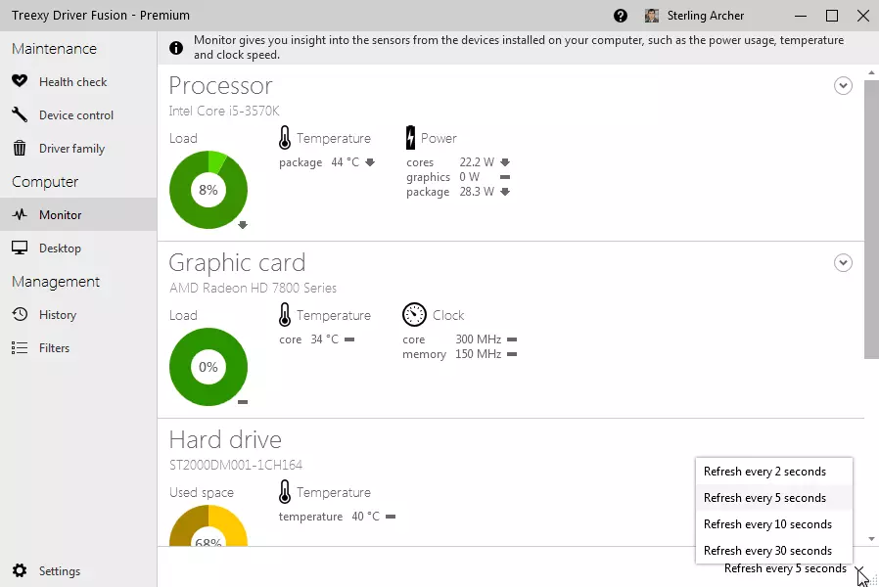Click the scrollbar down arrow
This screenshot has height=587, width=879.
pyautogui.click(x=871, y=539)
